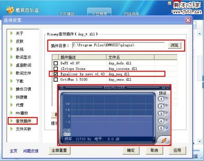This screenshot has height=161, width=204.
Task: Click 全部重置 to reset all settings
Action: click(59, 150)
